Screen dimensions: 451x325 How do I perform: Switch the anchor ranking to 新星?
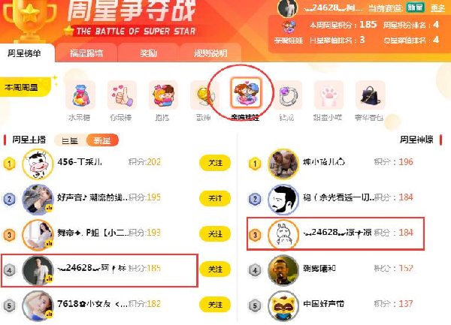click(x=102, y=140)
